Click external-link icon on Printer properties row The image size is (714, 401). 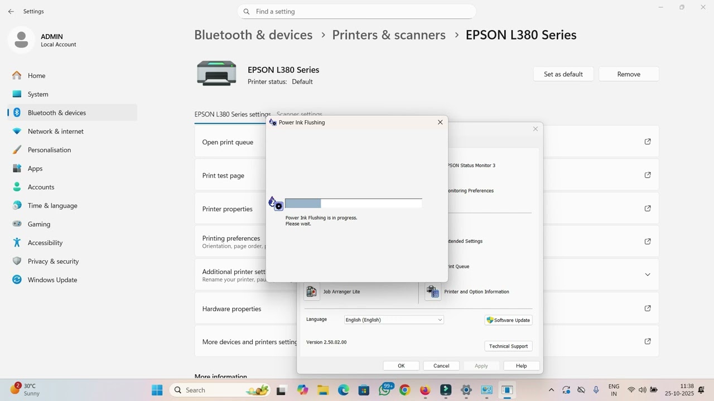(x=648, y=208)
